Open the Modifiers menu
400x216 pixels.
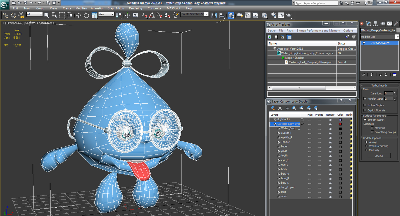(x=81, y=8)
